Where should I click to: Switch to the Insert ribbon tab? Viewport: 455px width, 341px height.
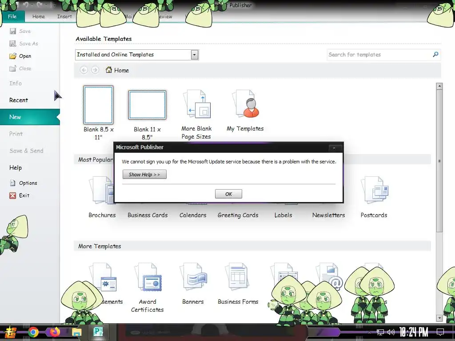click(64, 16)
